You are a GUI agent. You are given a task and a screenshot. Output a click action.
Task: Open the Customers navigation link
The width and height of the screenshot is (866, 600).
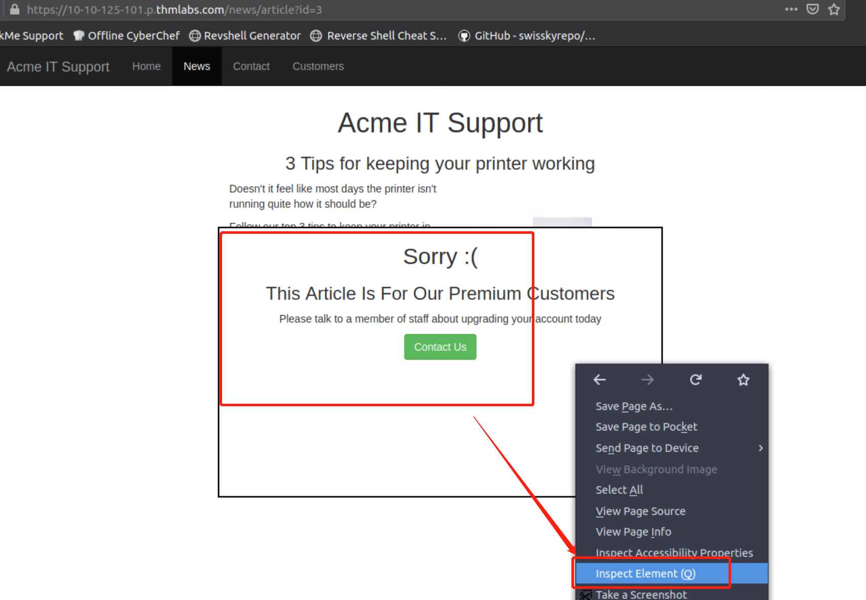pos(318,66)
